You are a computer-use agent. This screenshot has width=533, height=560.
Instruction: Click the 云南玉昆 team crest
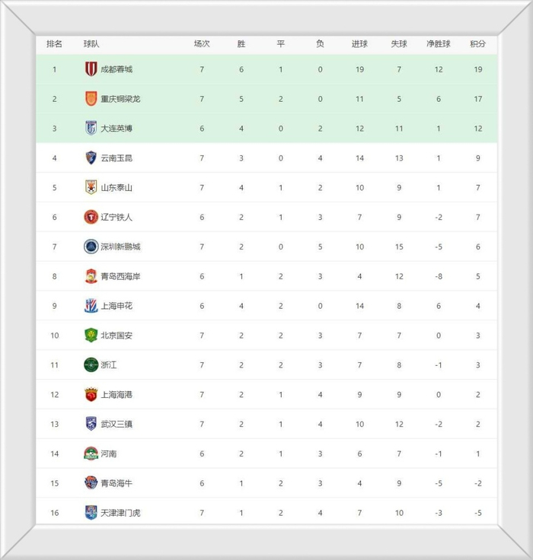91,157
